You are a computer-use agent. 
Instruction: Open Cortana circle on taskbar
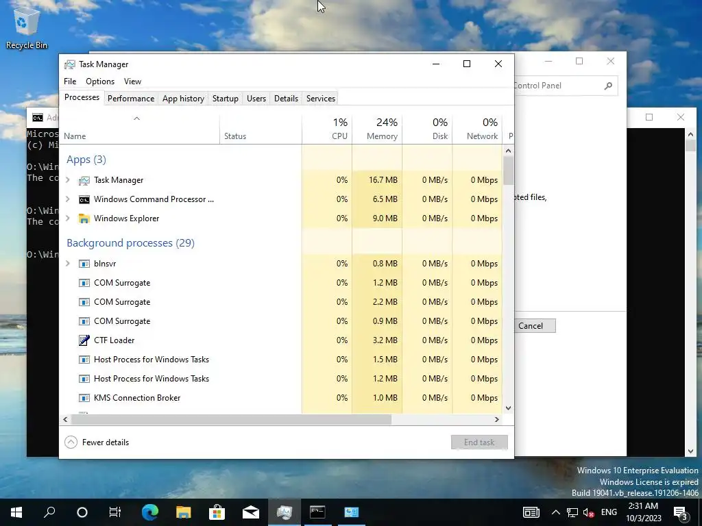click(82, 512)
